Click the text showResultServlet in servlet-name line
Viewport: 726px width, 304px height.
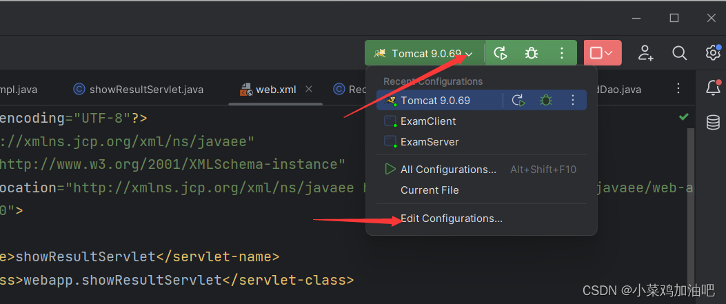point(85,256)
